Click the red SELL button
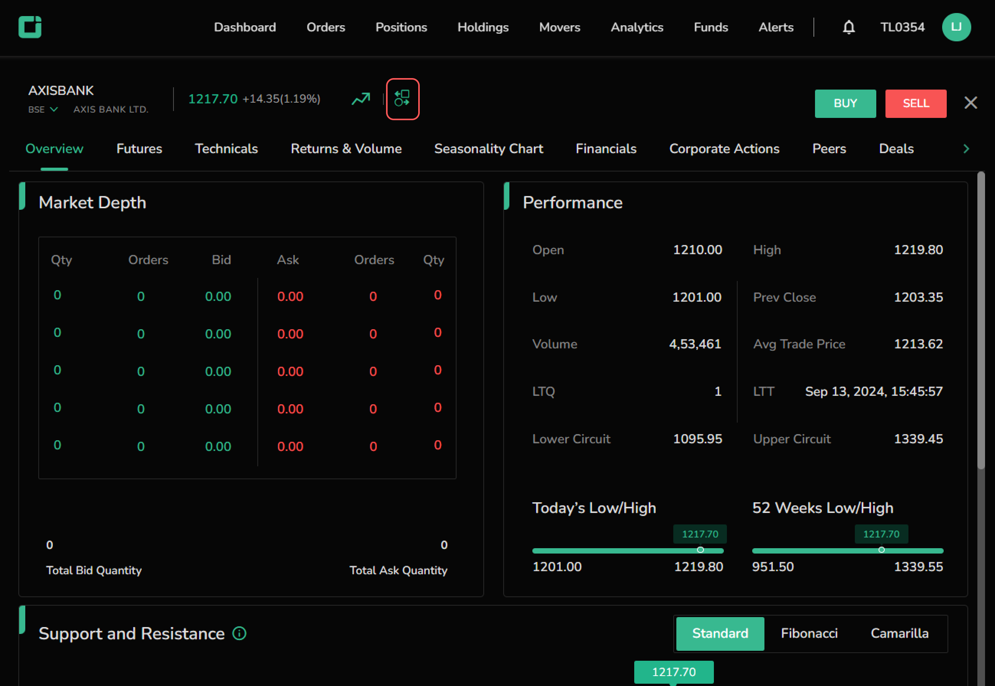This screenshot has width=995, height=686. click(x=915, y=104)
